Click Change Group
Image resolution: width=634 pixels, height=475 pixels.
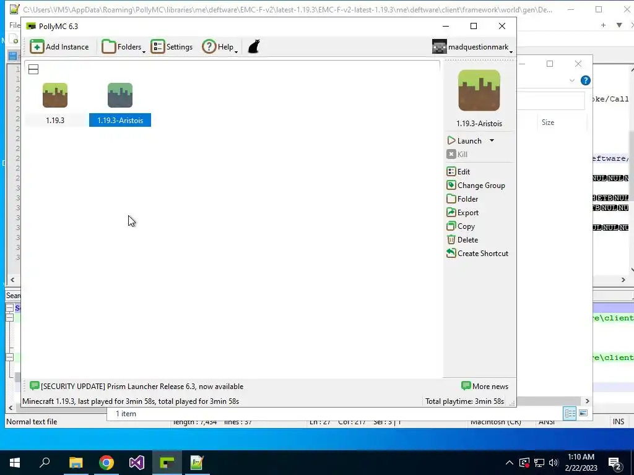click(476, 186)
